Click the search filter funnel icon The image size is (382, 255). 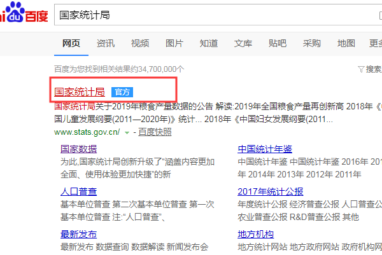point(361,69)
